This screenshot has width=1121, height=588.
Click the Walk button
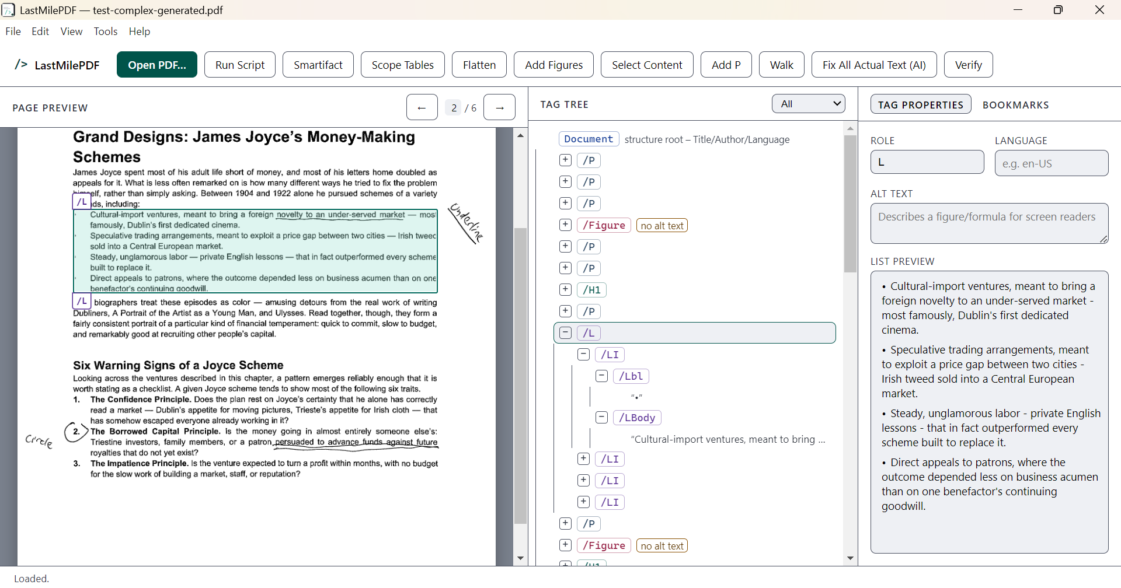tap(782, 65)
